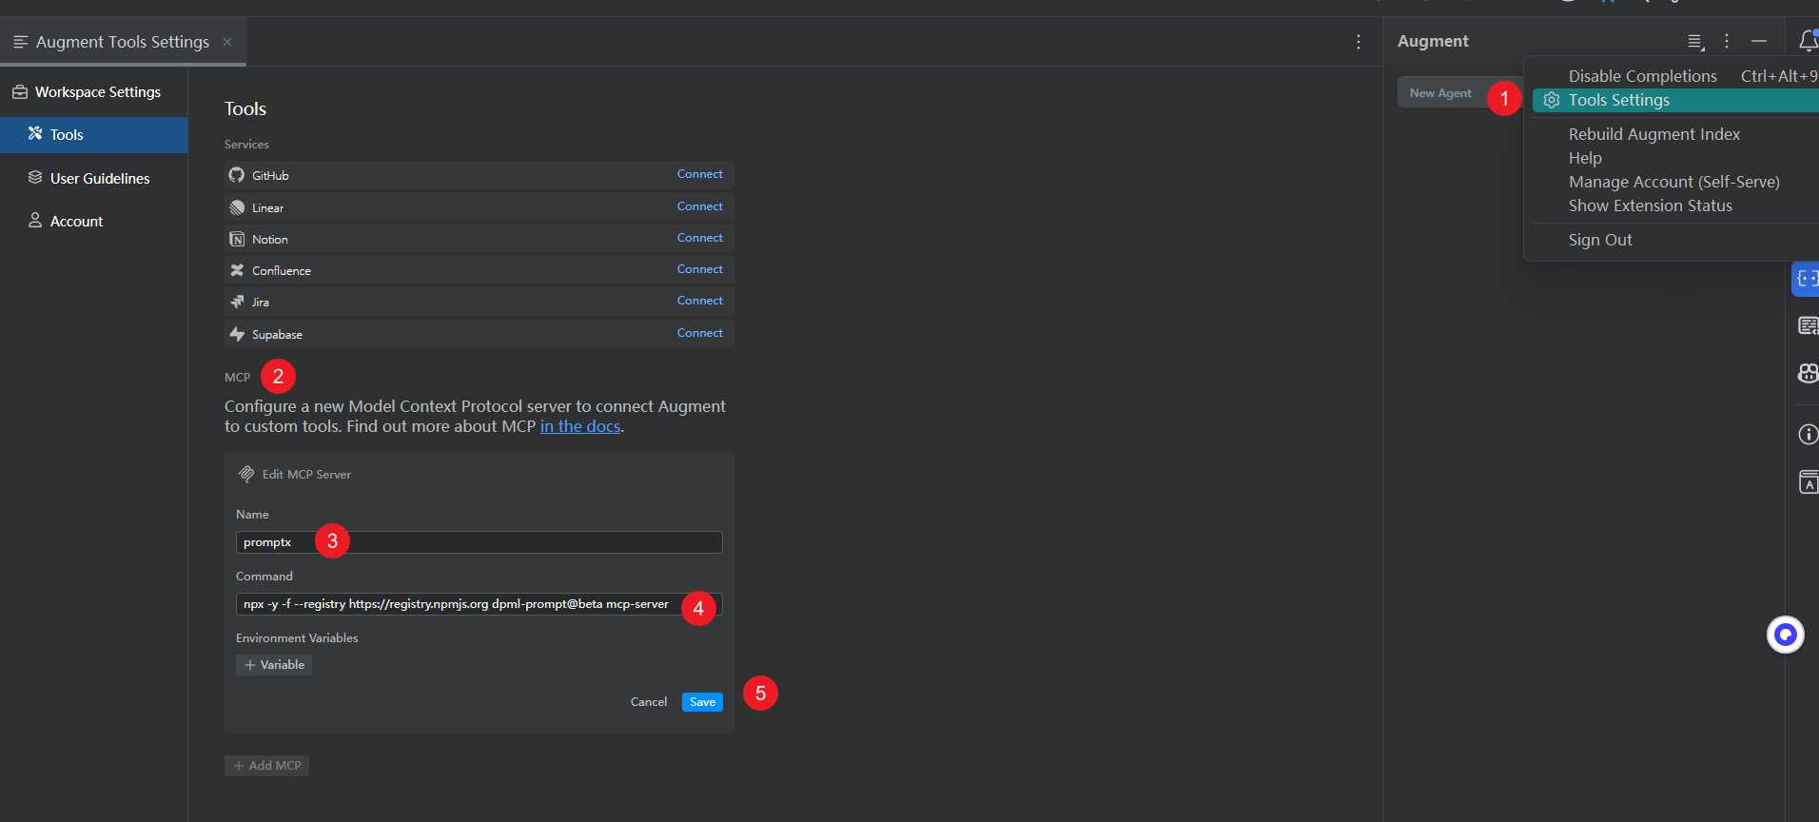Click the Edit MCP Server icon
This screenshot has width=1819, height=822.
click(246, 474)
